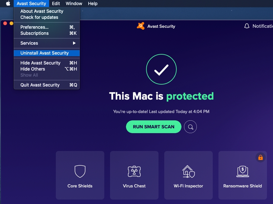Image resolution: width=273 pixels, height=204 pixels.
Task: Choose Hide Others
Action: click(47, 69)
